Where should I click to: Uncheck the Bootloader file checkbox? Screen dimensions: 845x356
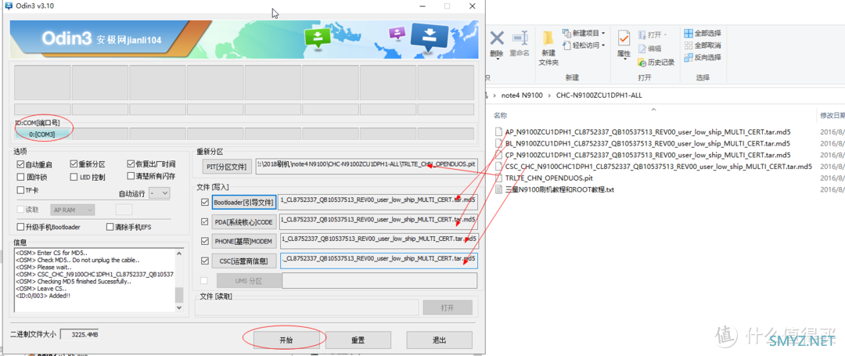coord(204,203)
